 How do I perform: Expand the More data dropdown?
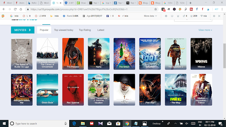150,16
